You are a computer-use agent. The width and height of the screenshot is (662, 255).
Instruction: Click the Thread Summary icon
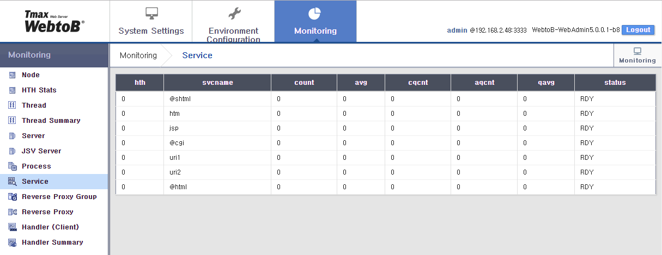(x=12, y=121)
